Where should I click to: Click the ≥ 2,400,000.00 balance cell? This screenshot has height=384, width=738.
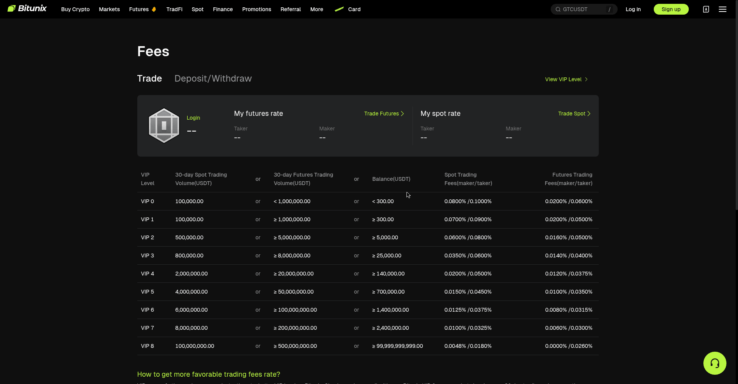(390, 328)
